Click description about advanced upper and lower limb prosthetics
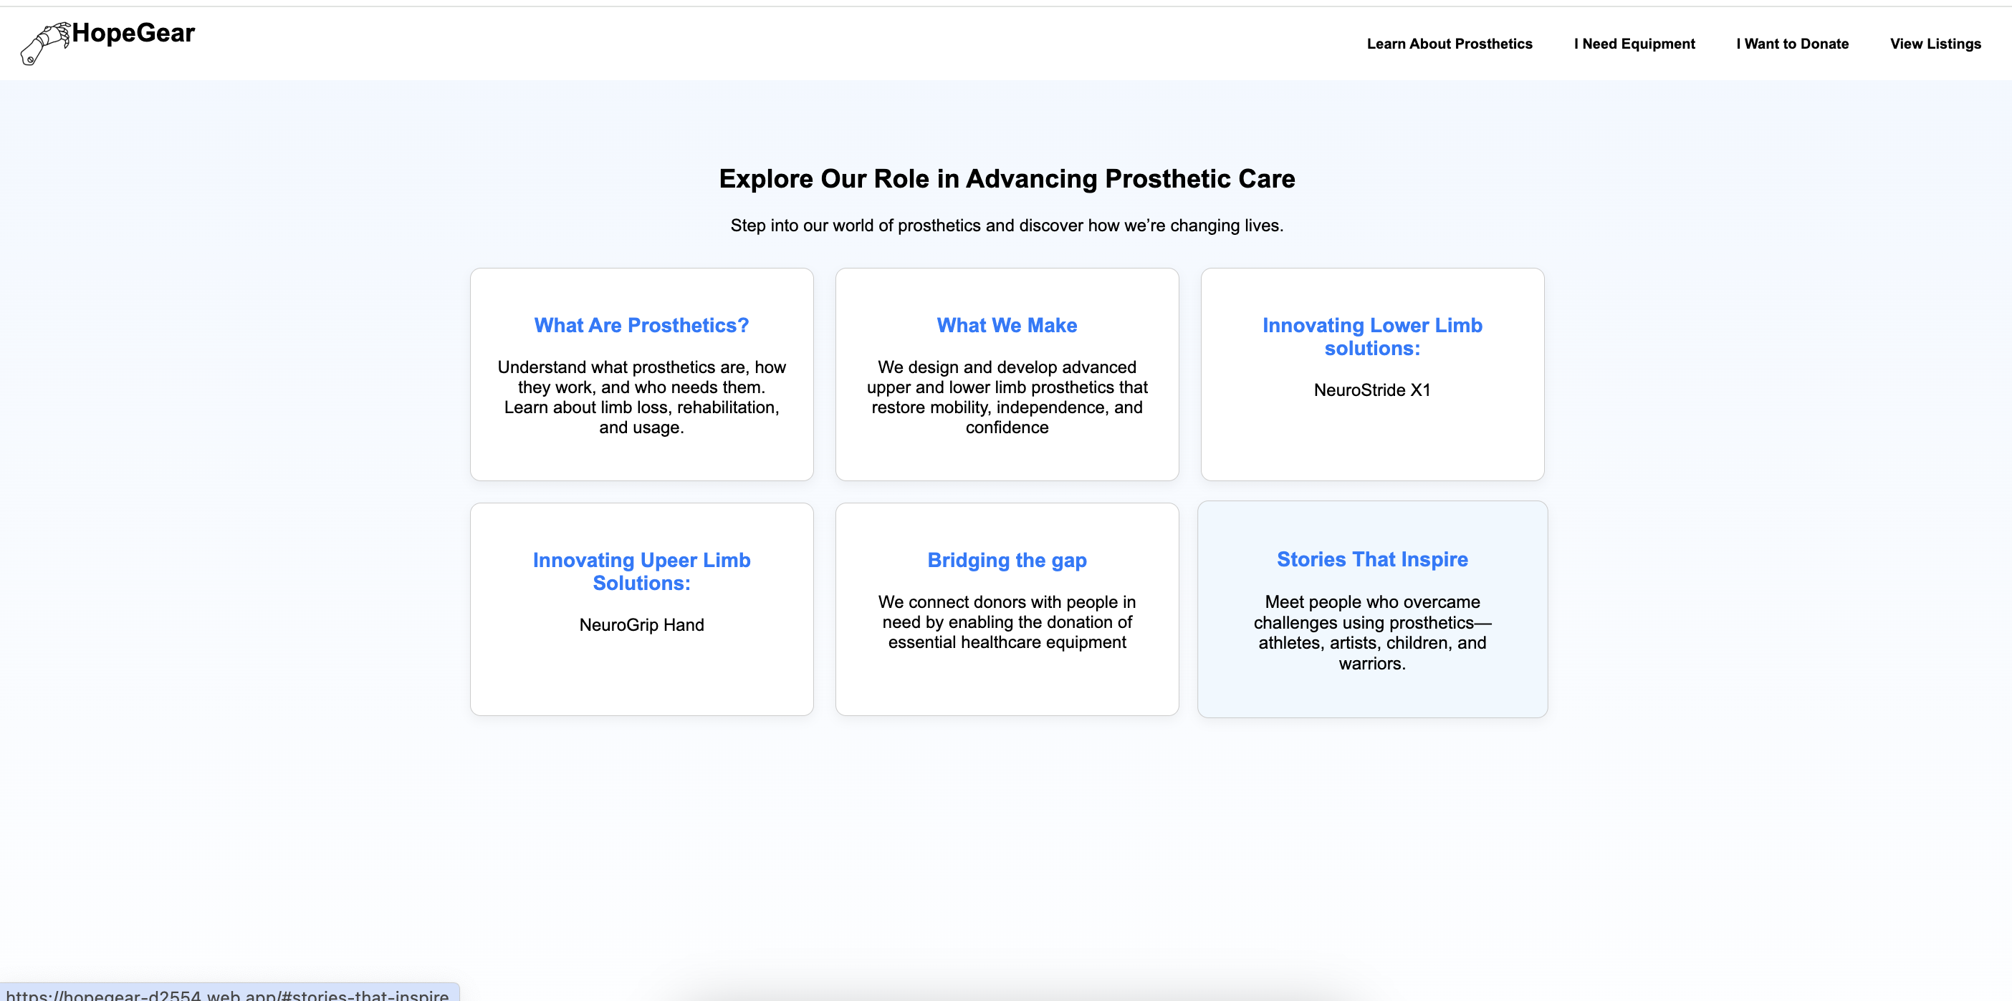The height and width of the screenshot is (1001, 2012). pyautogui.click(x=1007, y=397)
